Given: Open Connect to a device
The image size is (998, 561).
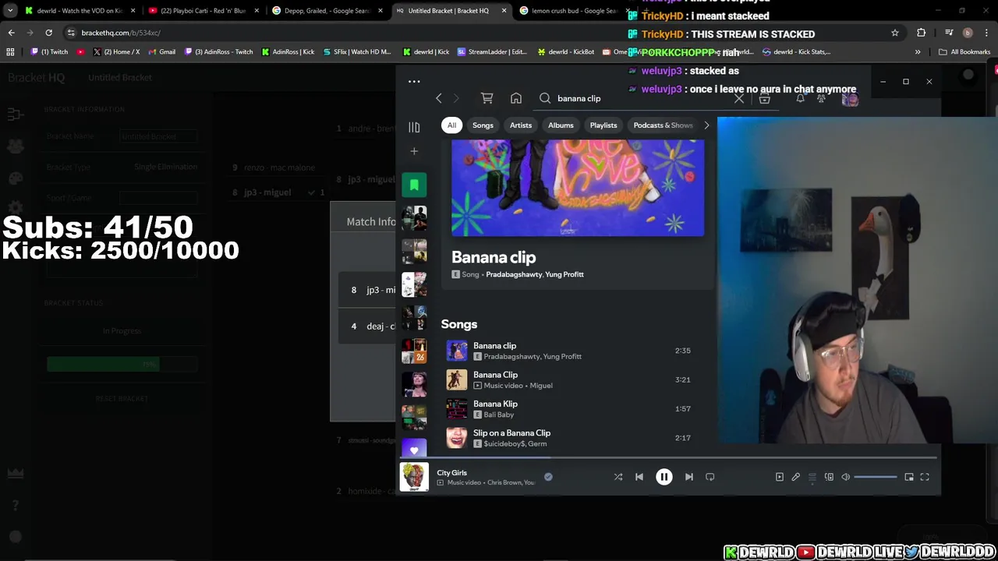Looking at the screenshot, I should 829,477.
